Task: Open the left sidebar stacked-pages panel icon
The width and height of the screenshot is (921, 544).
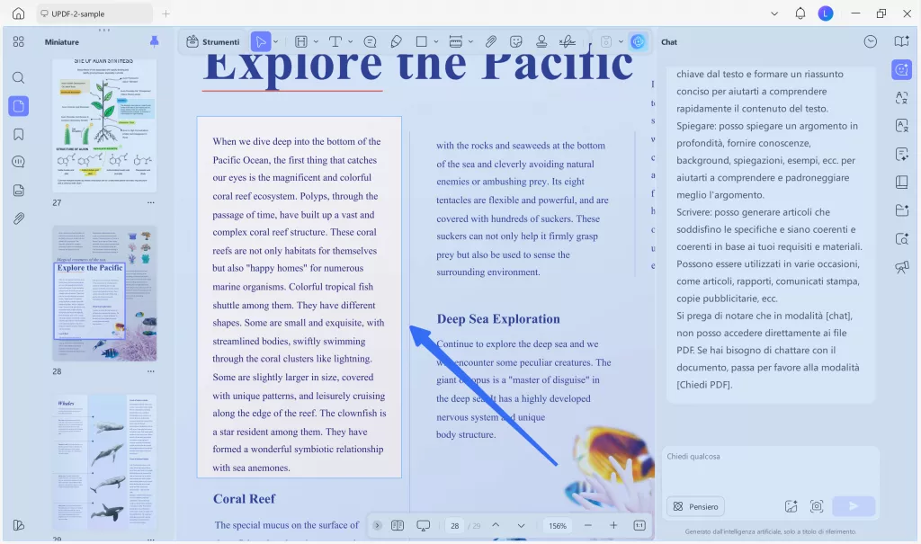Action: point(18,191)
